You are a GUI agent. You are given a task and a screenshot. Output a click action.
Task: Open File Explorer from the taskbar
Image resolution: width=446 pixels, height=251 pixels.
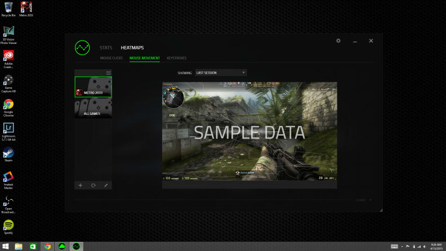(x=19, y=246)
